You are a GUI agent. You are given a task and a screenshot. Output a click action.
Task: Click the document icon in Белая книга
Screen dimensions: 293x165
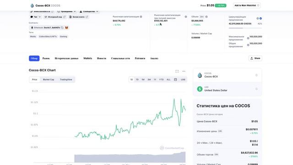pos(71,17)
